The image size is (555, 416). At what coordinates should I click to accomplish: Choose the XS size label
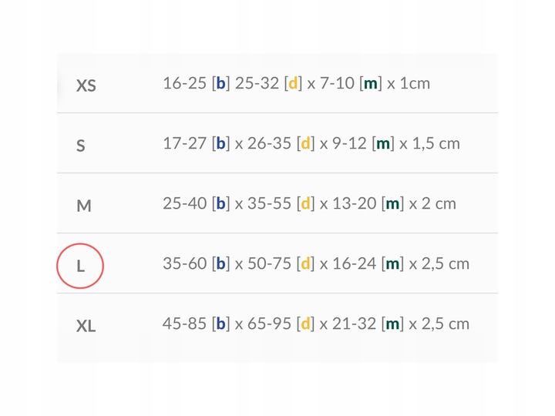coord(86,85)
